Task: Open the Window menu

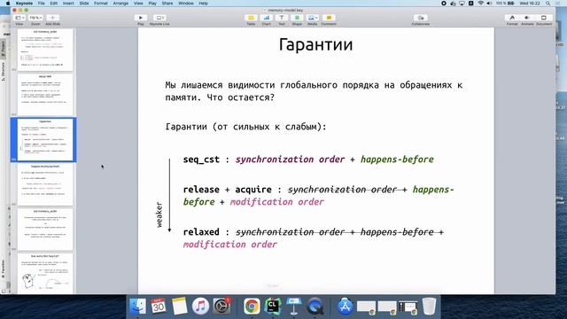Action: pos(186,4)
